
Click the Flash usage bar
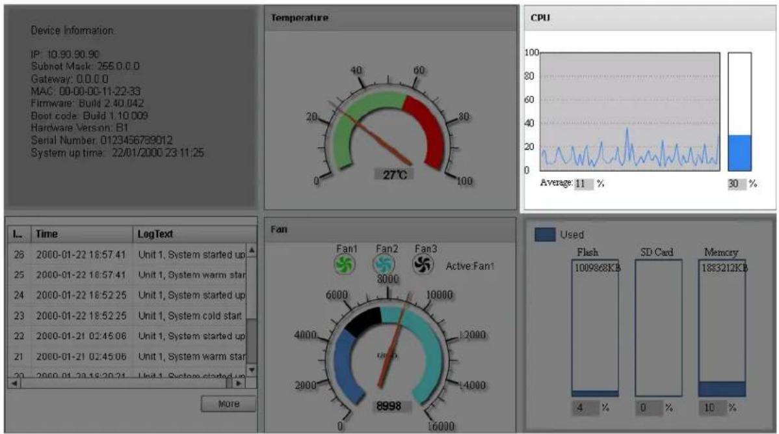(x=595, y=327)
